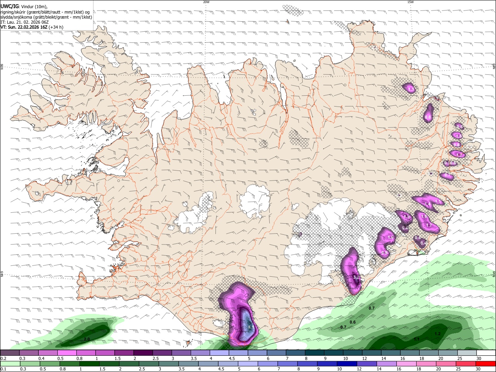
Task: Click the '2.0' rain value in southwest sea
Action: (87, 339)
